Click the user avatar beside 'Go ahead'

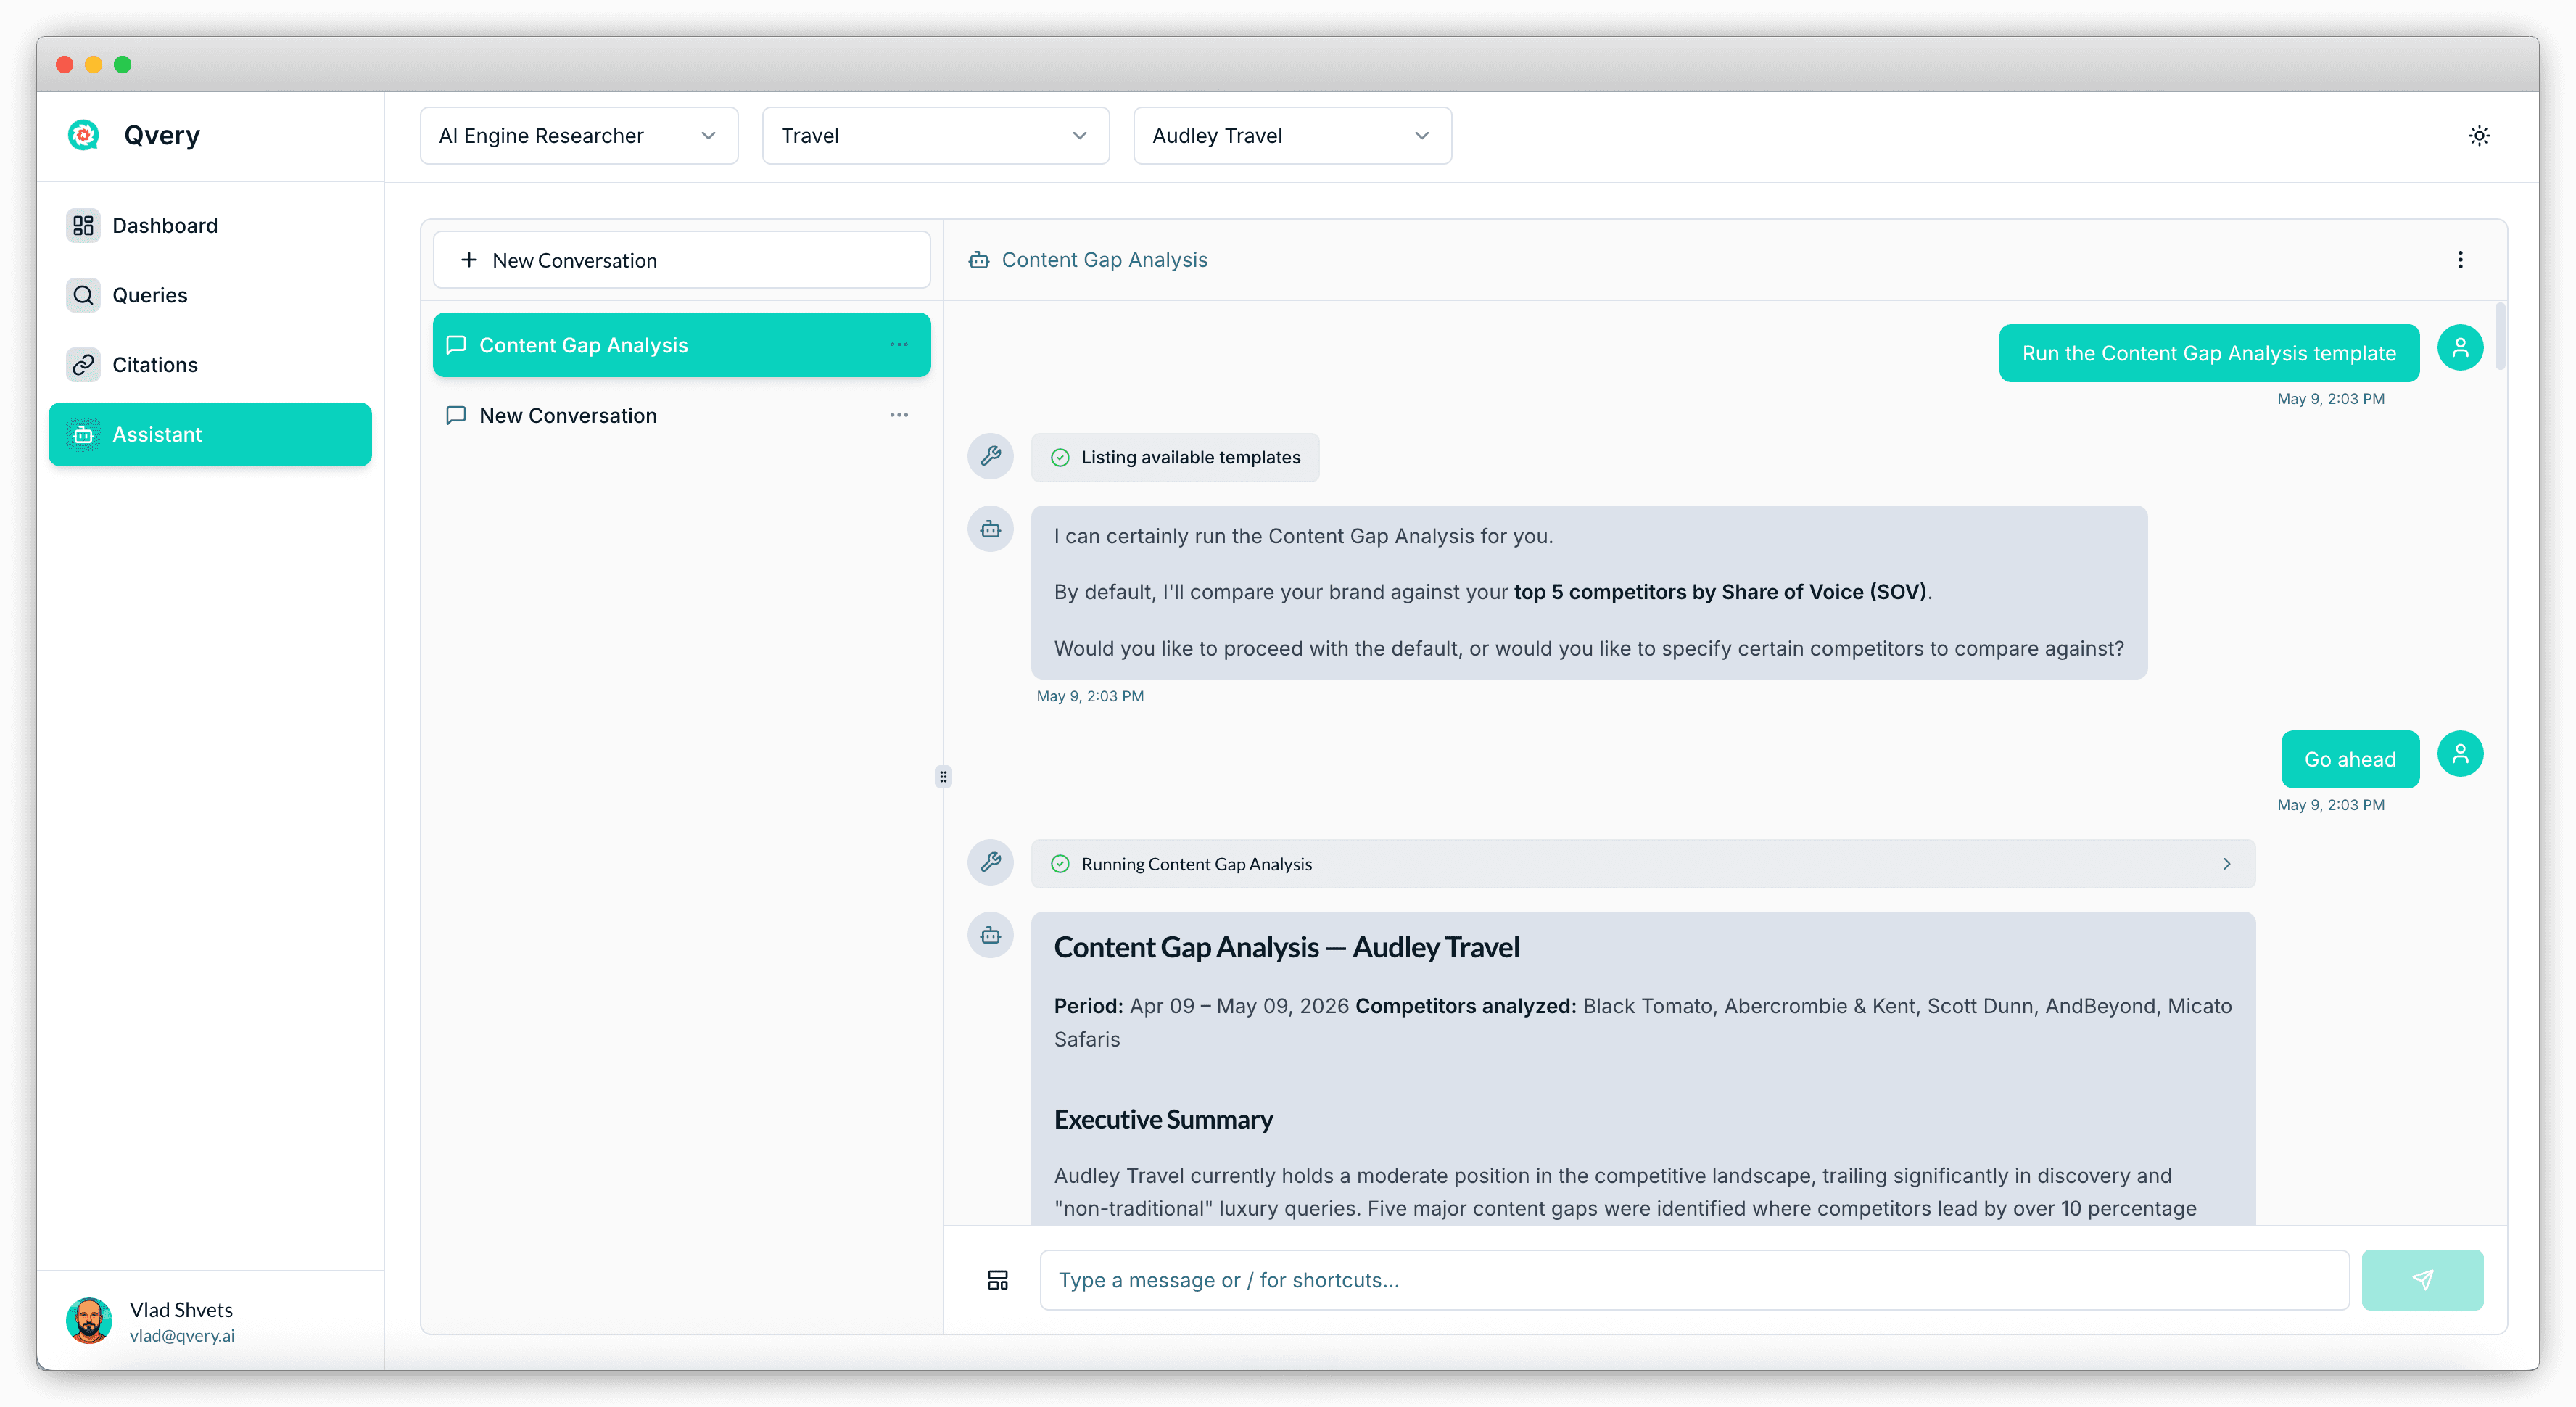point(2460,754)
